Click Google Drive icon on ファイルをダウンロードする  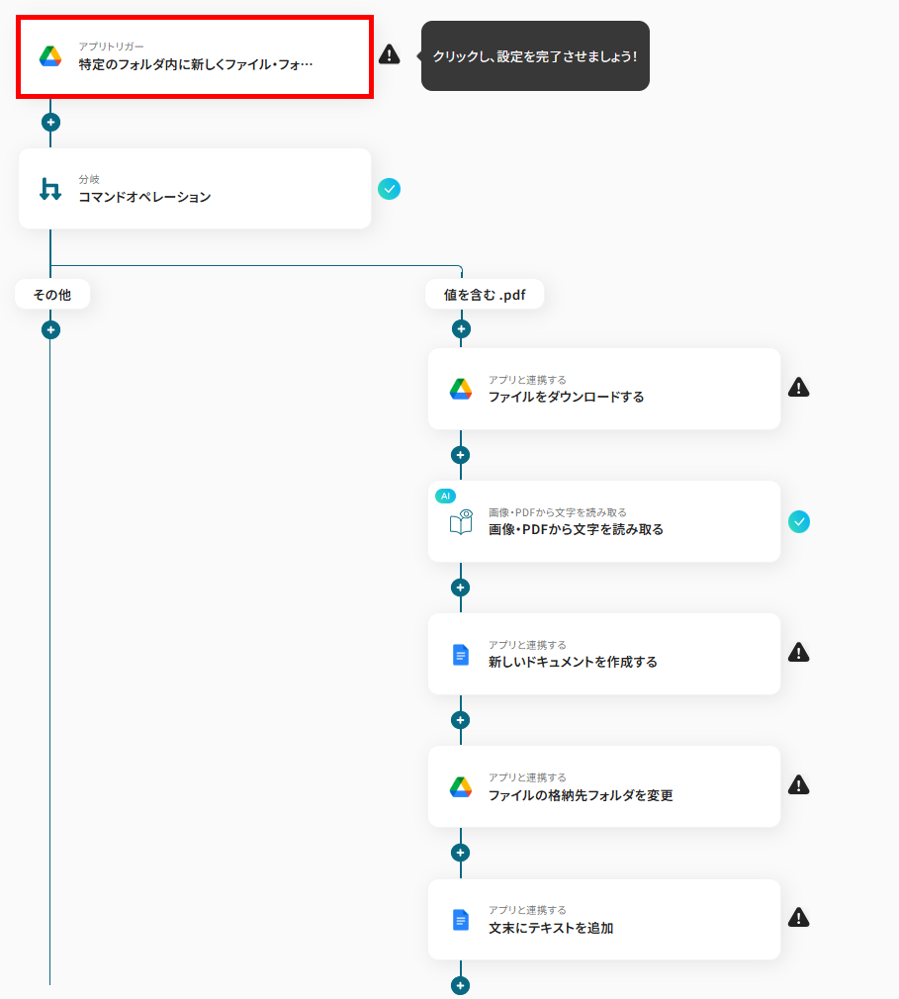pyautogui.click(x=461, y=390)
